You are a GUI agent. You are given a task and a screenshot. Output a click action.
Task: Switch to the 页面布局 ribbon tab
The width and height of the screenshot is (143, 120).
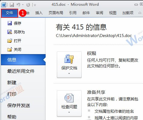tap(56, 13)
